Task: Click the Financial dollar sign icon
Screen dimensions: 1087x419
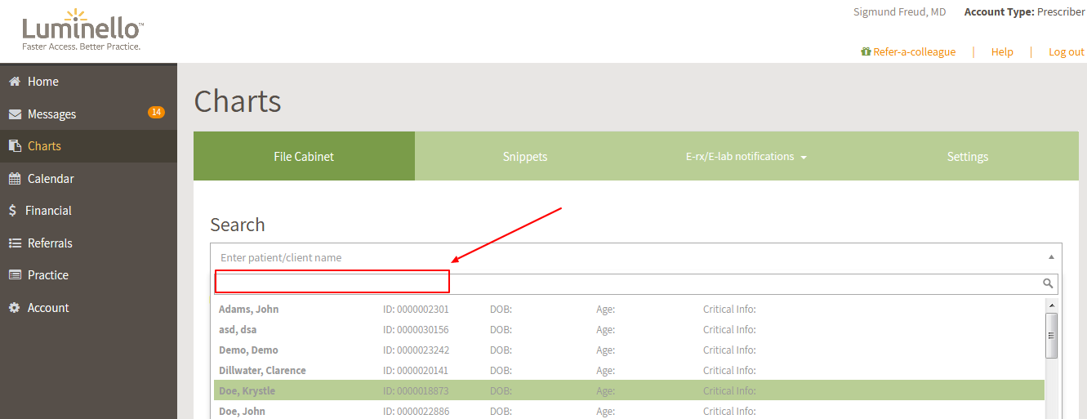Action: [x=12, y=211]
